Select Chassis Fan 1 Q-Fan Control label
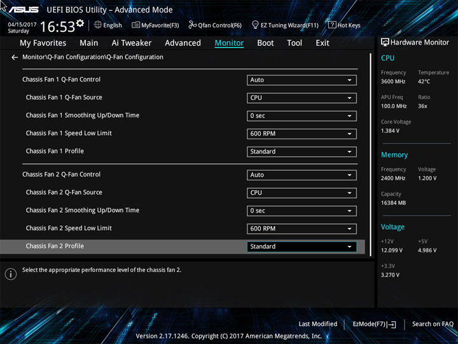This screenshot has height=344, width=458. (x=61, y=80)
